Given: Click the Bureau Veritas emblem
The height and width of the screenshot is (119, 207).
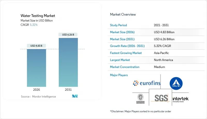Looking at the screenshot, I should (140, 98).
